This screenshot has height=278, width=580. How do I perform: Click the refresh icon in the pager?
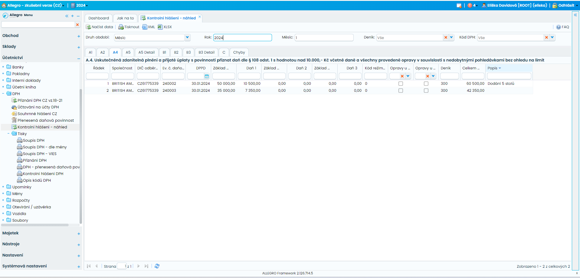pos(157,266)
